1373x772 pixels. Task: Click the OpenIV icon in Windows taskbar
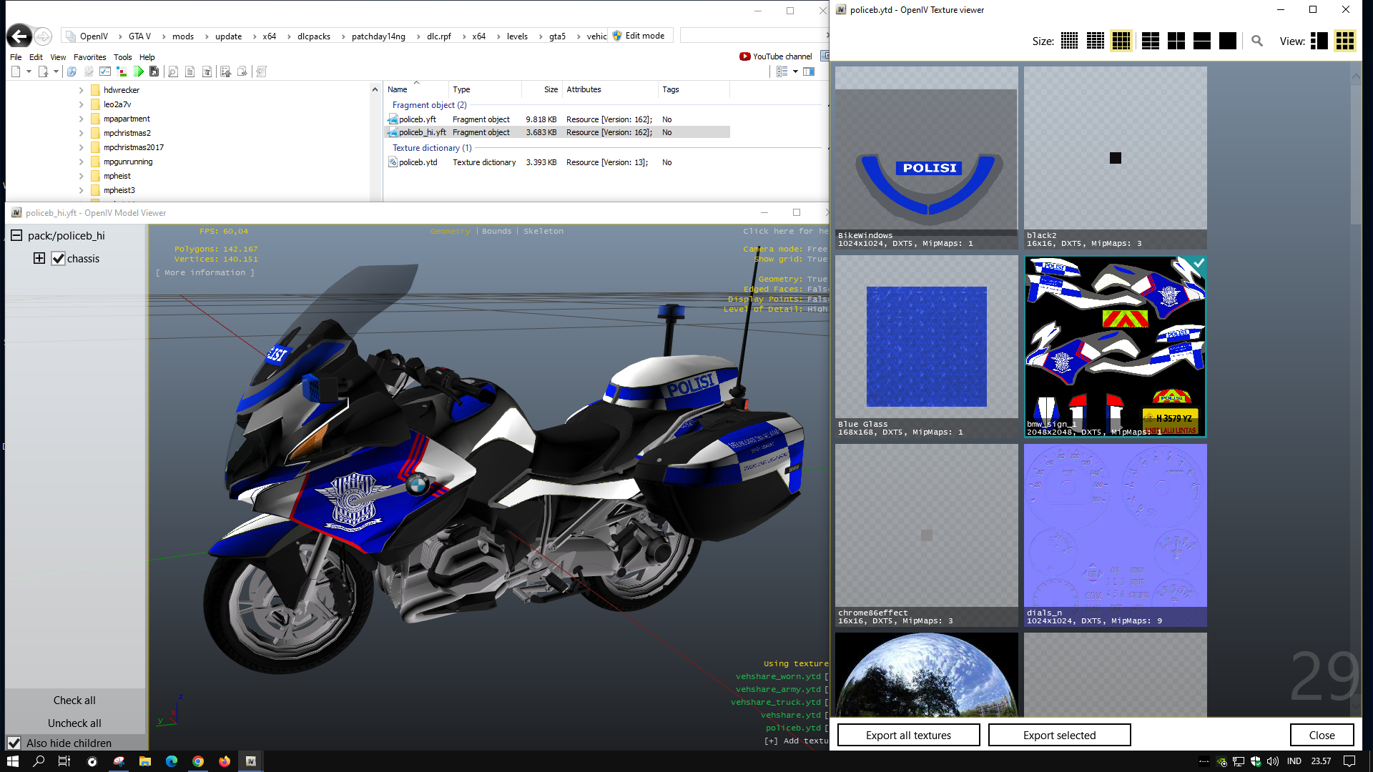pos(251,761)
